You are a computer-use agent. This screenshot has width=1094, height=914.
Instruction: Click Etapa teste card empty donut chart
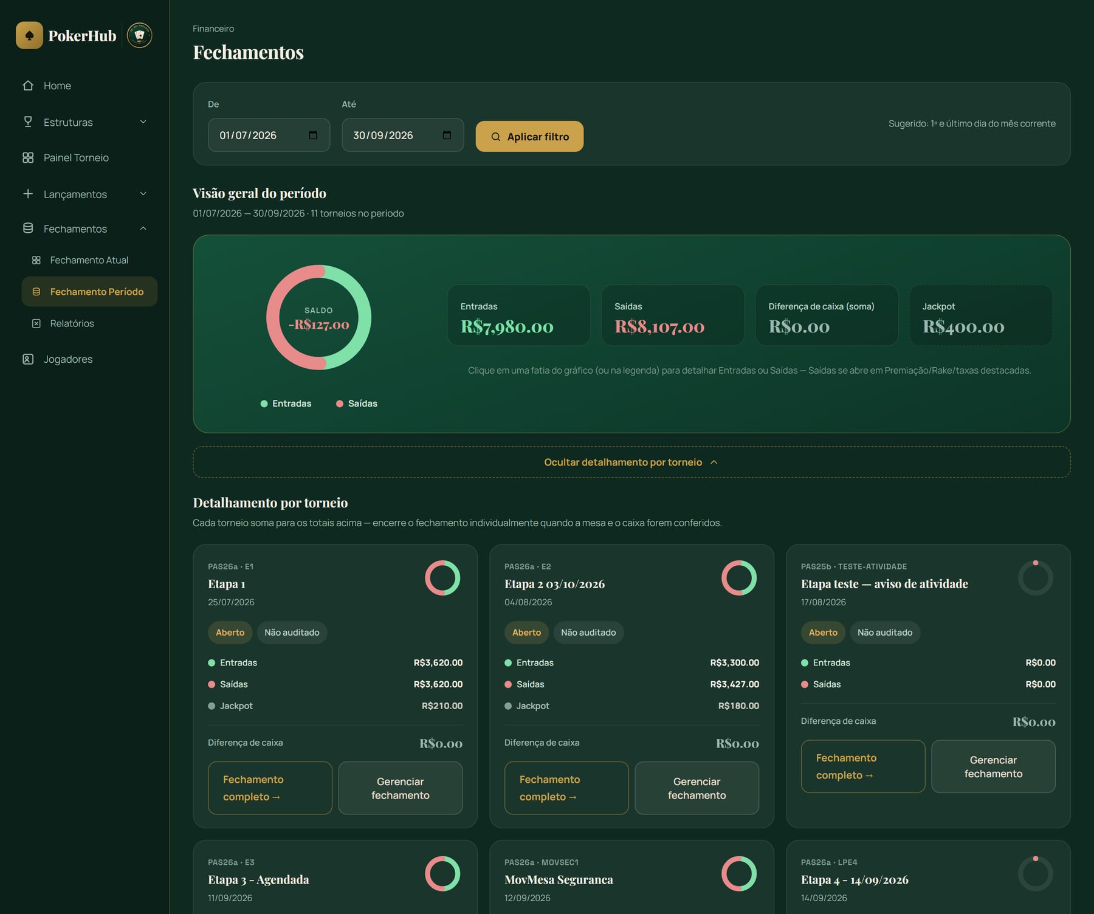click(x=1036, y=577)
